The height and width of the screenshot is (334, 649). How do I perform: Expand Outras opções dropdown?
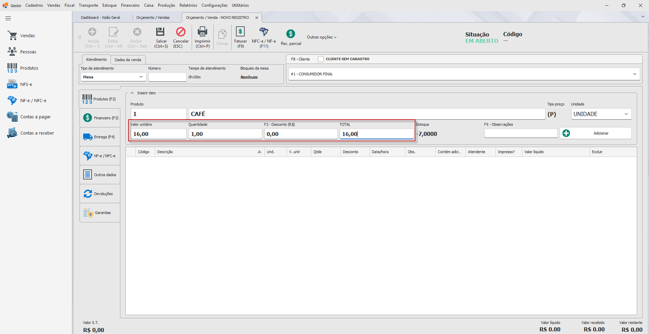click(x=322, y=37)
